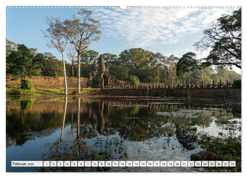Click red day 28 date cell
247x178 pixels.
232,164
